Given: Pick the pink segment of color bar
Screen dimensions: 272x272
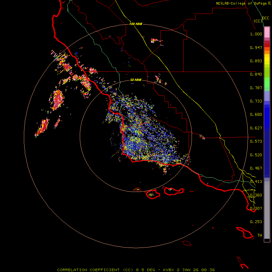Looking at the screenshot, I should (x=267, y=32).
